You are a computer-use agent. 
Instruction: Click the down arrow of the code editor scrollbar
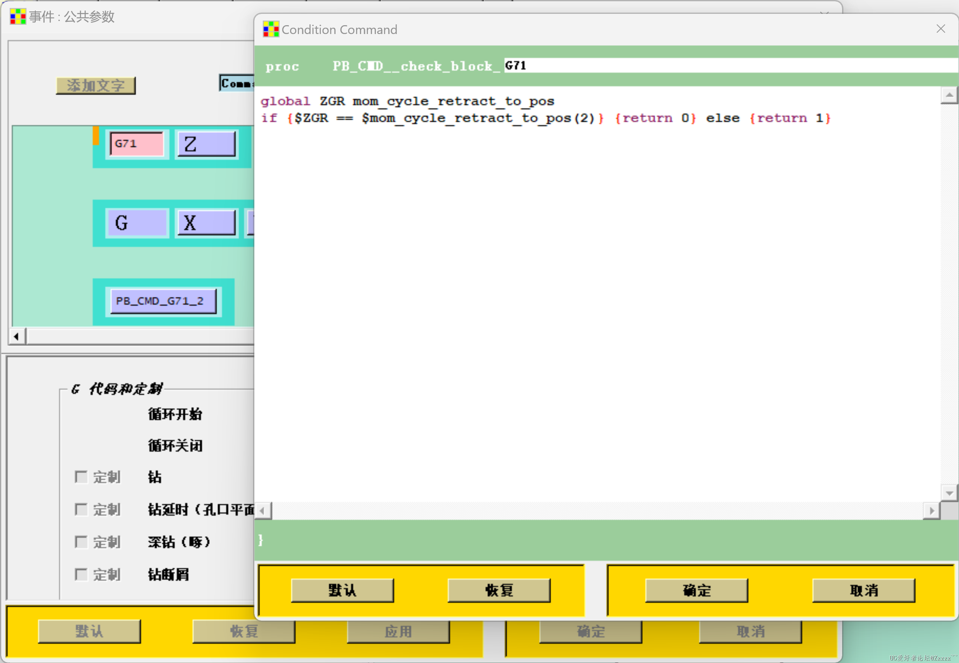click(x=949, y=493)
